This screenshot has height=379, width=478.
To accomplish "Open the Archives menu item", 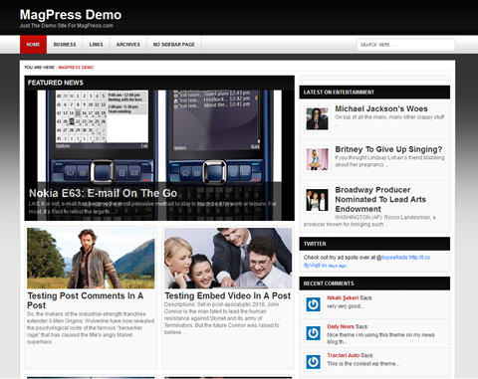I will click(x=128, y=45).
